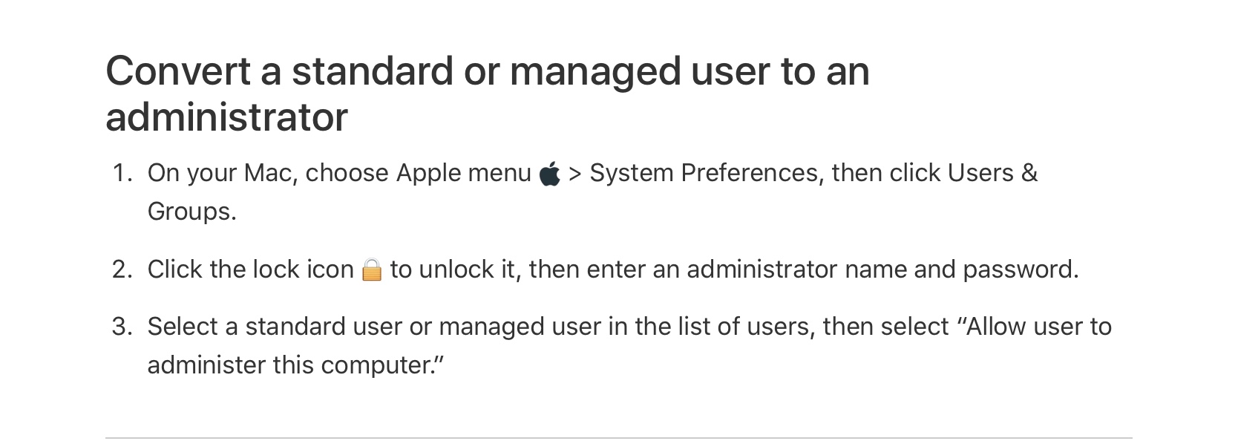The height and width of the screenshot is (441, 1238).
Task: Click the step number 1 marker
Action: pos(122,173)
